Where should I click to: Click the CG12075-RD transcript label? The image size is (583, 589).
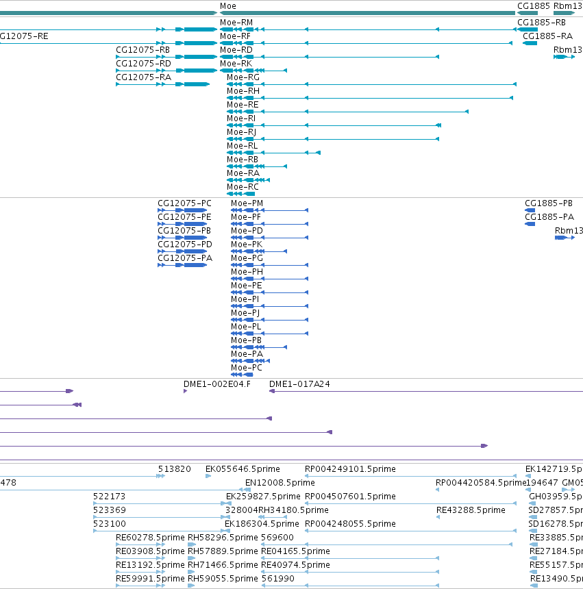(143, 64)
